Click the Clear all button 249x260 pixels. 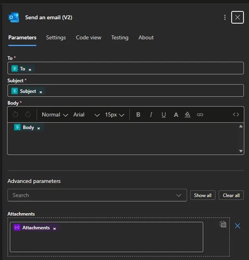231,195
